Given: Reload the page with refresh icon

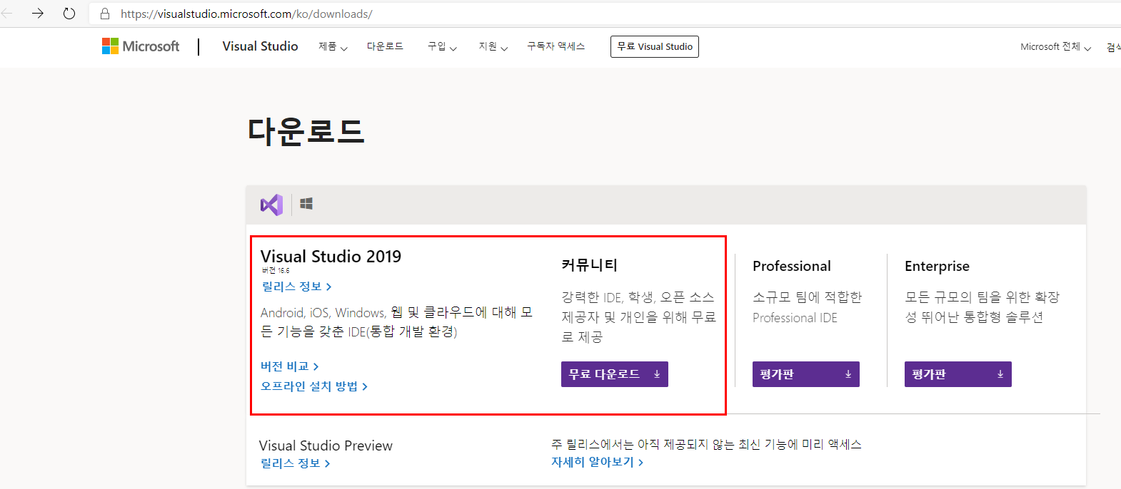Looking at the screenshot, I should point(69,14).
